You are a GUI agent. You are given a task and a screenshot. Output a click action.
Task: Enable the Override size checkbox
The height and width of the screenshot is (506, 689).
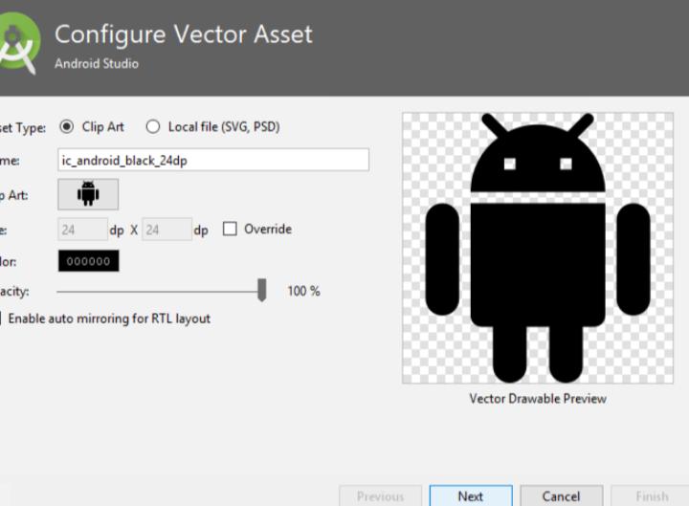[x=230, y=229]
